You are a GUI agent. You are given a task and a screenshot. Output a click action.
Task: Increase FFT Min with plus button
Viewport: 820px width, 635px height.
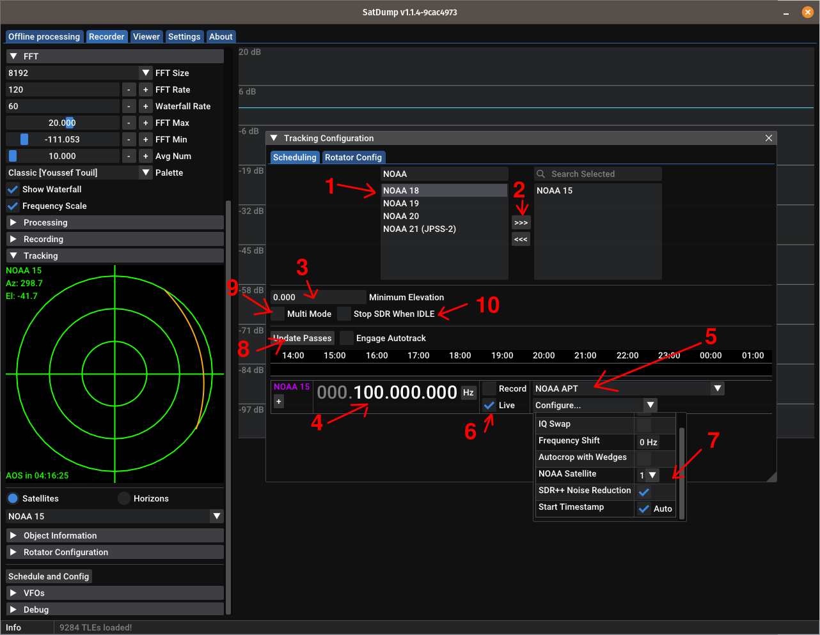[146, 139]
